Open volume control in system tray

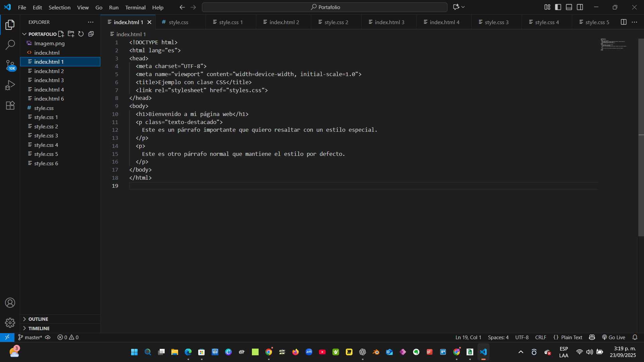589,352
